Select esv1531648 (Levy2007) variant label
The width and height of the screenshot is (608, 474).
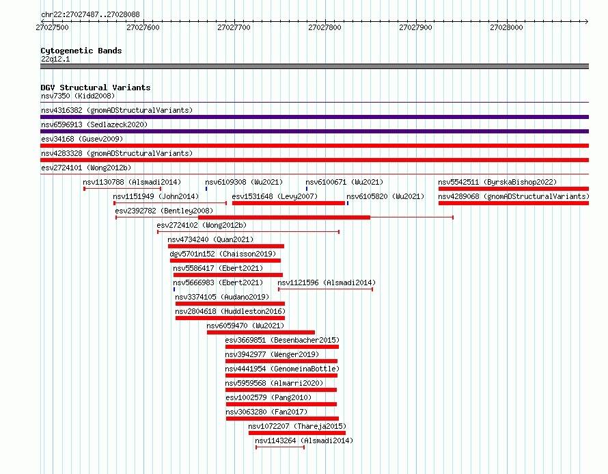[x=275, y=196]
